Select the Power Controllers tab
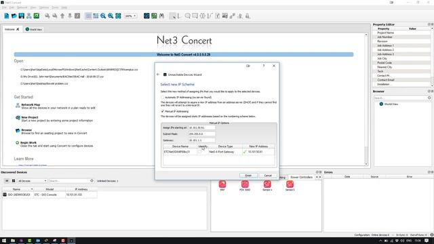Image resolution: width=434 pixels, height=244 pixels. pyautogui.click(x=301, y=177)
